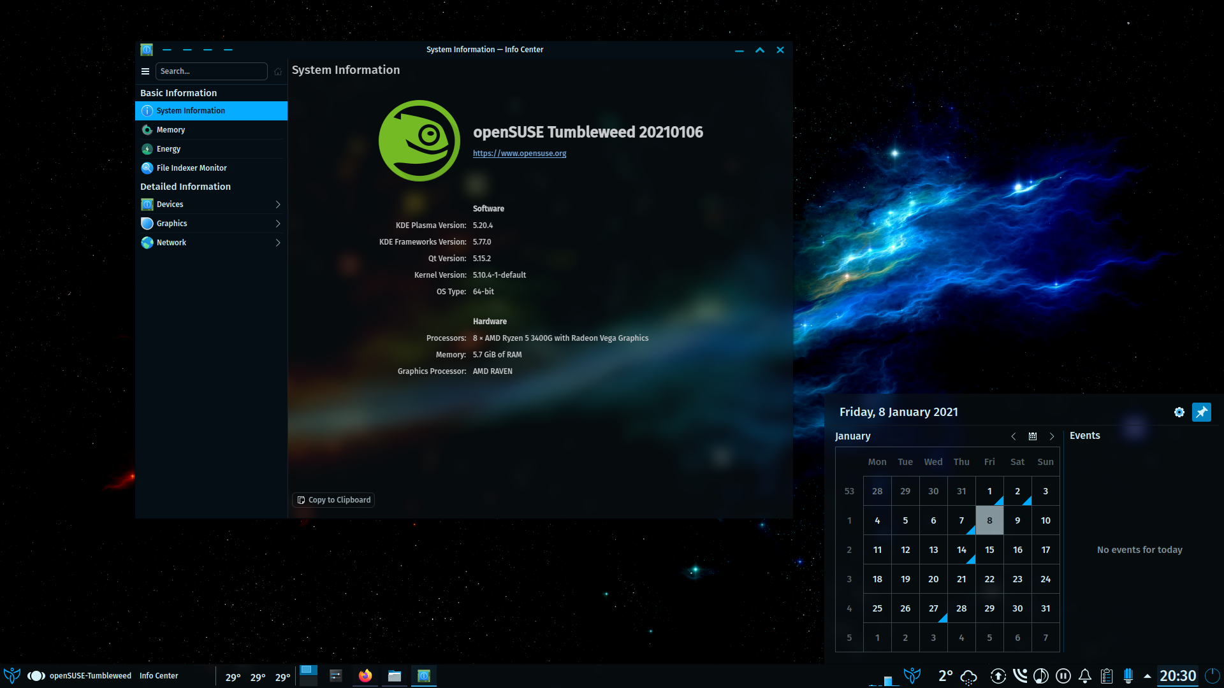Click the bird-shaped icon in the system tray
1224x688 pixels.
[x=913, y=676]
